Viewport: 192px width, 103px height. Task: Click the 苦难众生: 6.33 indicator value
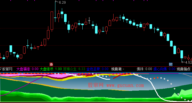pyautogui.click(x=74, y=69)
